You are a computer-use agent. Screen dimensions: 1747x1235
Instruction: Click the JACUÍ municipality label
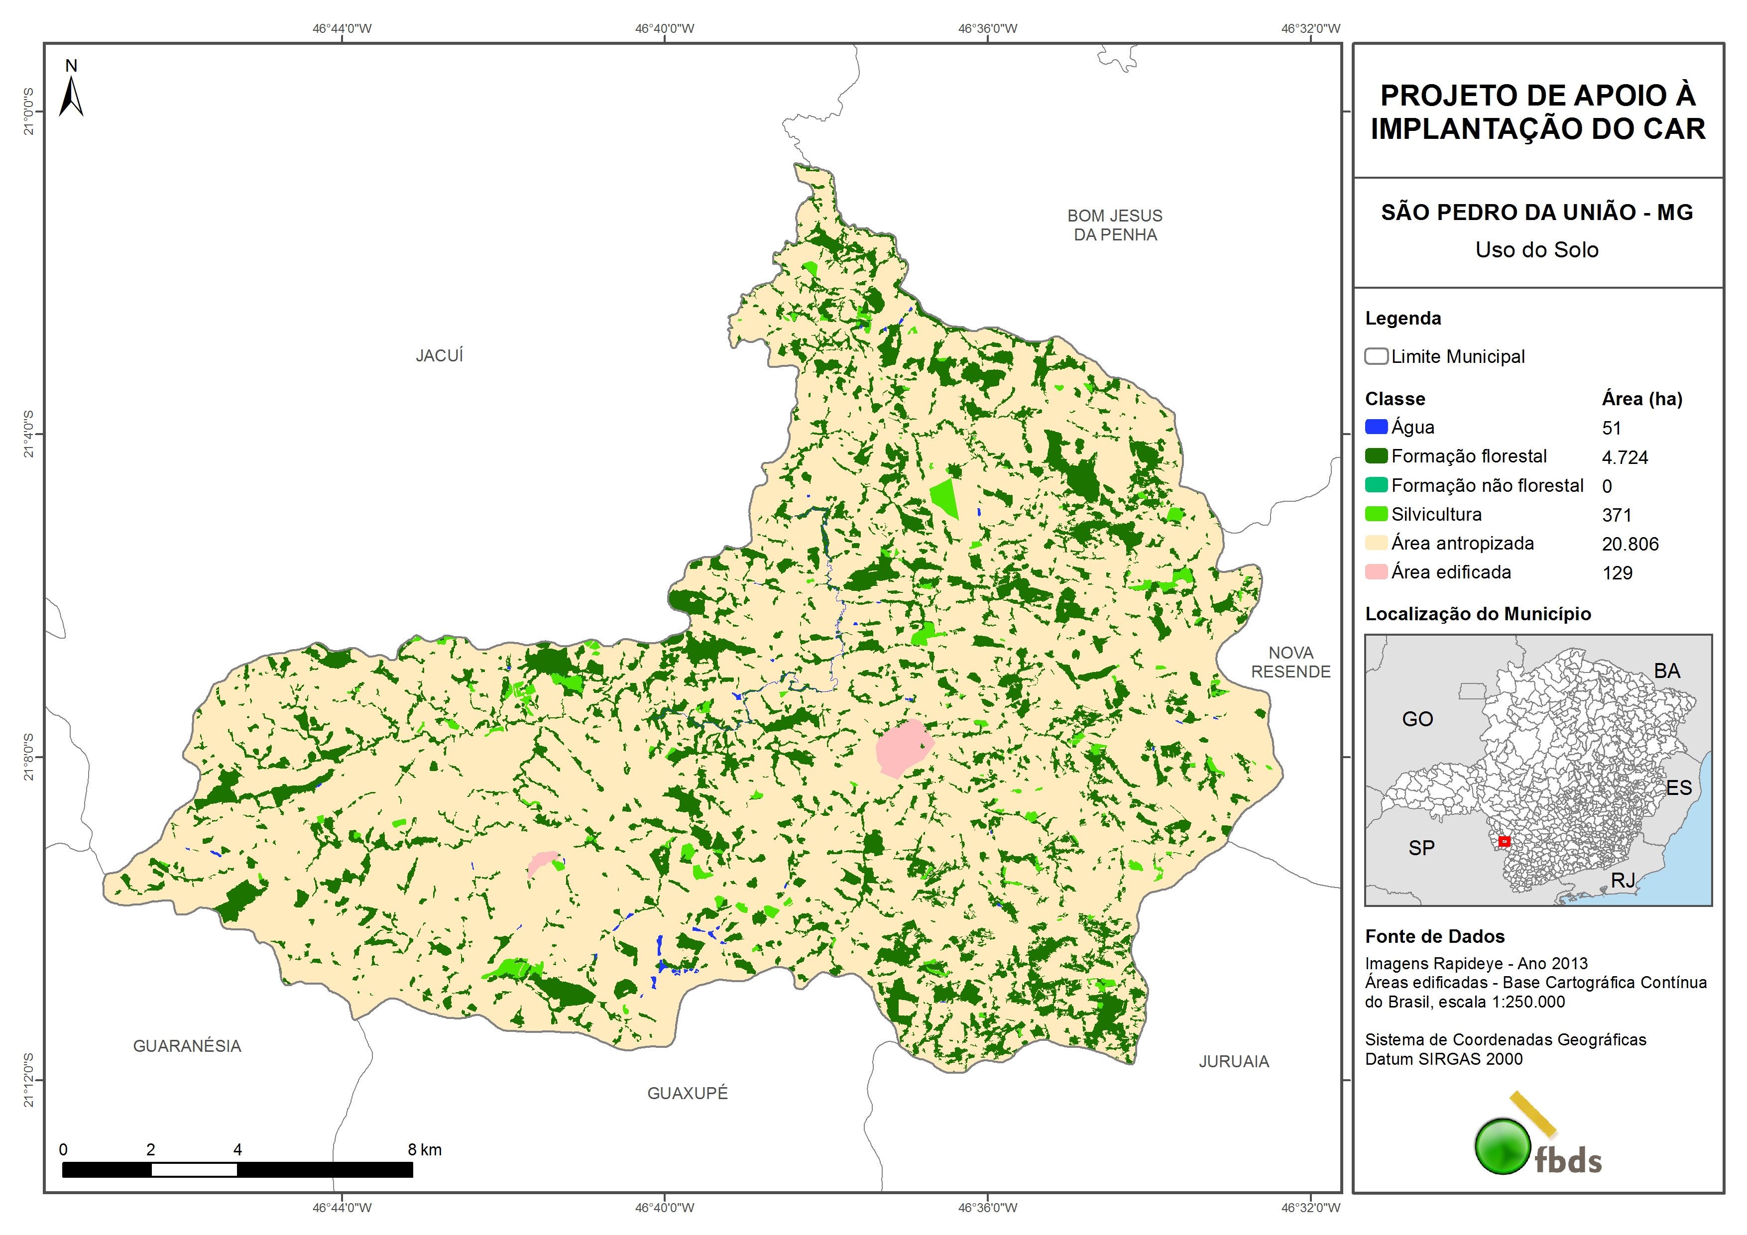pyautogui.click(x=439, y=355)
